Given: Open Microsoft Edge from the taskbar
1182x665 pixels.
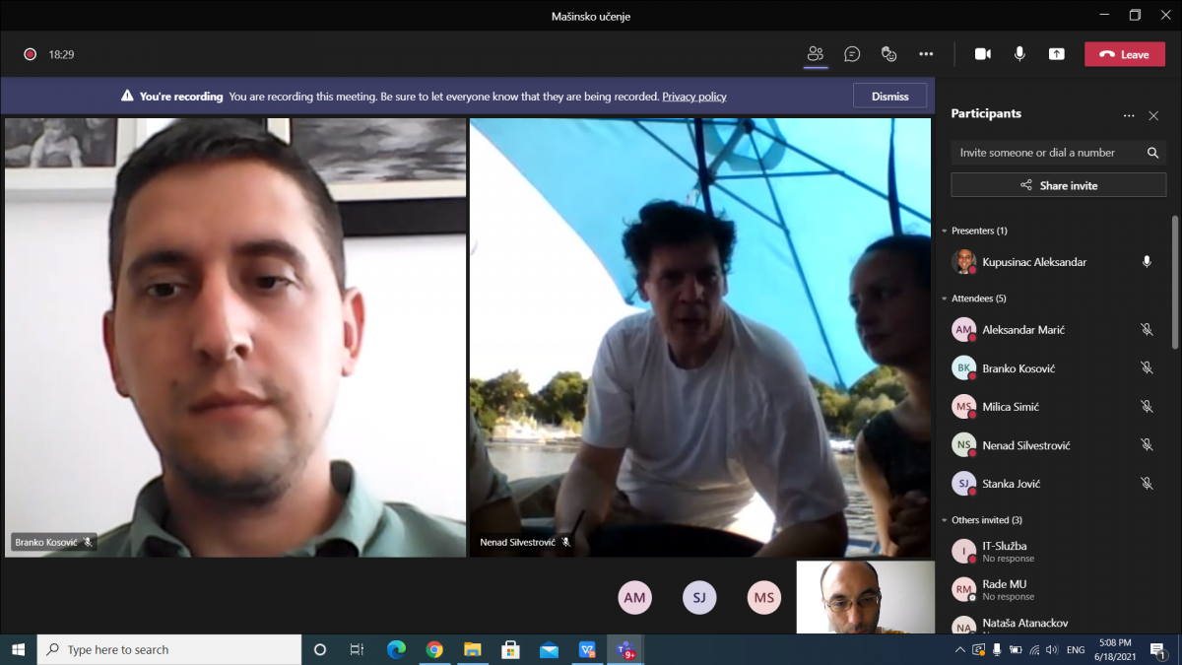Looking at the screenshot, I should click(396, 649).
